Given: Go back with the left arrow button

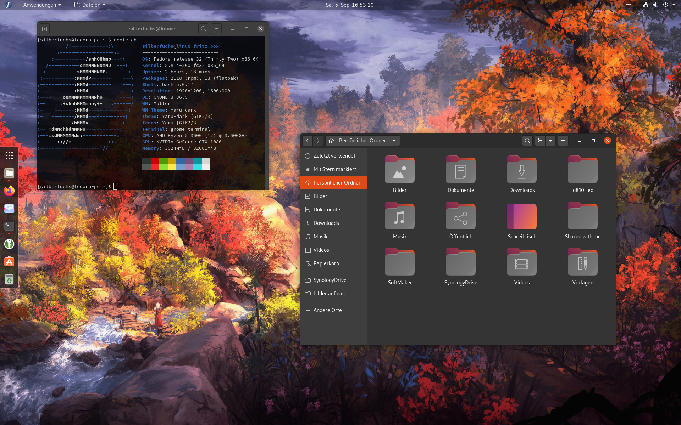Looking at the screenshot, I should [x=308, y=141].
